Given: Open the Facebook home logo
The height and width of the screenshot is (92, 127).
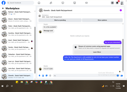Looking at the screenshot, I should (x=4, y=3).
